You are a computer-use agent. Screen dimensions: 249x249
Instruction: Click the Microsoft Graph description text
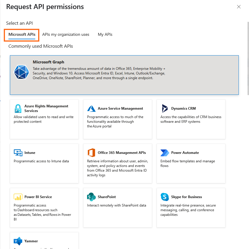point(99,73)
